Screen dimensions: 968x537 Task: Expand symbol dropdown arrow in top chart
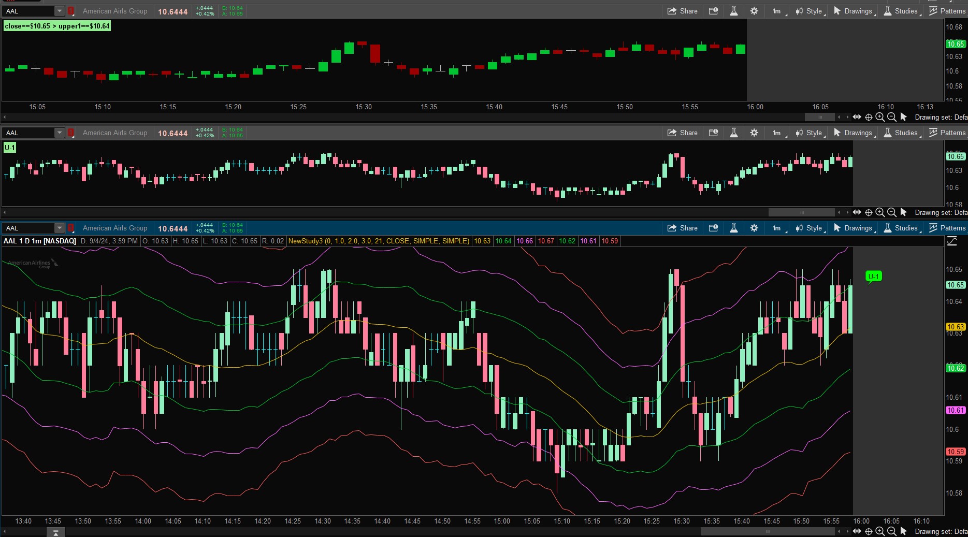point(60,11)
